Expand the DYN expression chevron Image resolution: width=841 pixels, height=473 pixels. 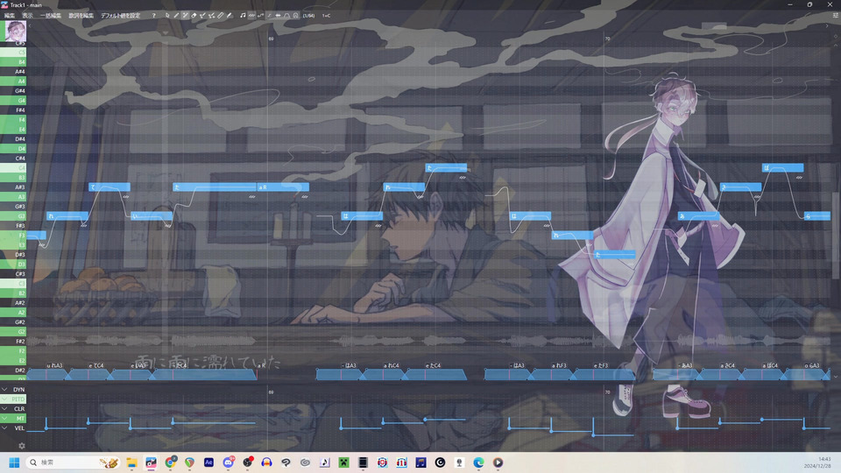pyautogui.click(x=4, y=389)
